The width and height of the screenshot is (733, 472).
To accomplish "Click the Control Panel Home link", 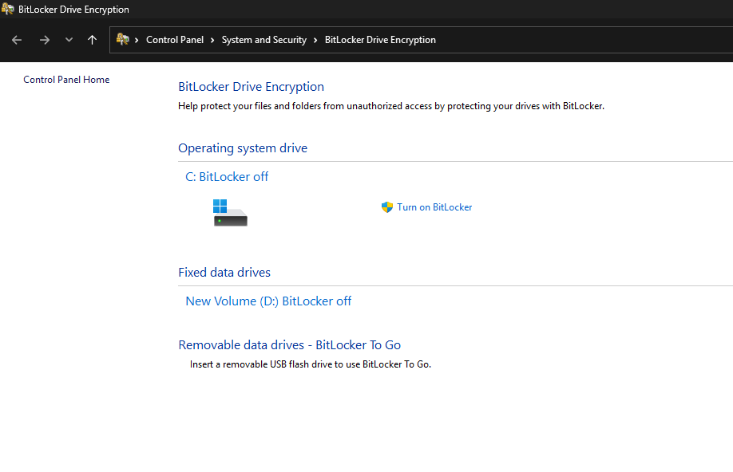I will 66,79.
